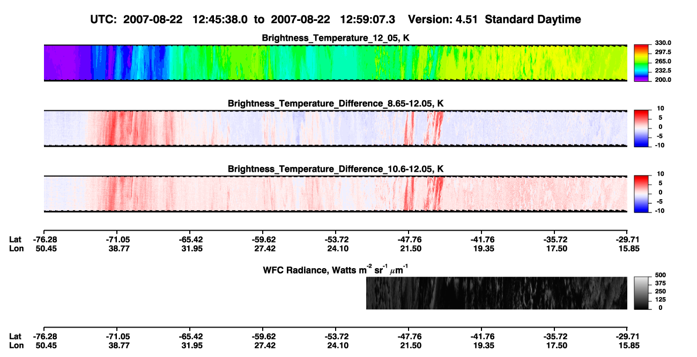Image resolution: width=697 pixels, height=357 pixels.
Task: Click the 8.65-12.05 temperature difference image strip
Action: click(335, 128)
